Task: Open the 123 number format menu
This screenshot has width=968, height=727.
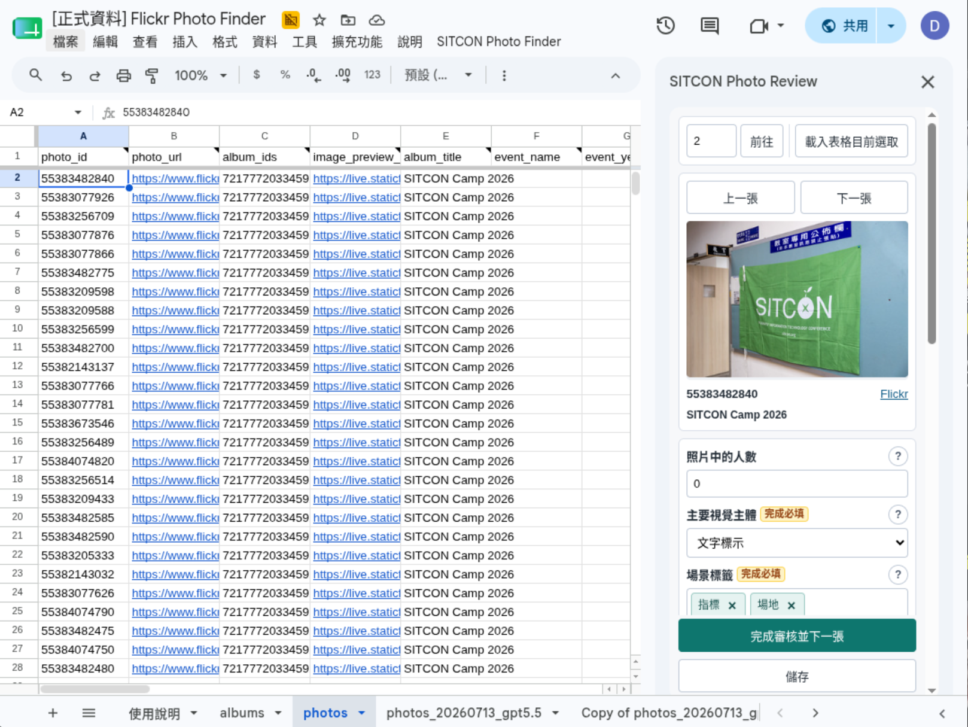Action: tap(372, 75)
